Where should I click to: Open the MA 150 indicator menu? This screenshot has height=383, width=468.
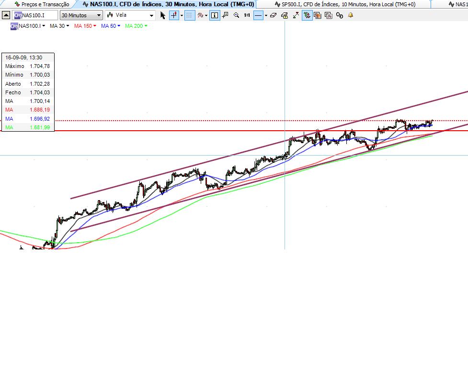click(x=85, y=26)
